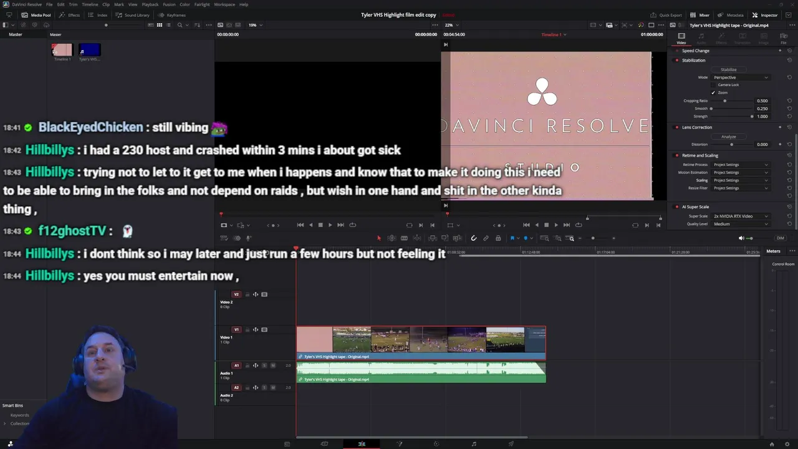Mute the Audio 1 track
798x449 pixels.
[272, 365]
